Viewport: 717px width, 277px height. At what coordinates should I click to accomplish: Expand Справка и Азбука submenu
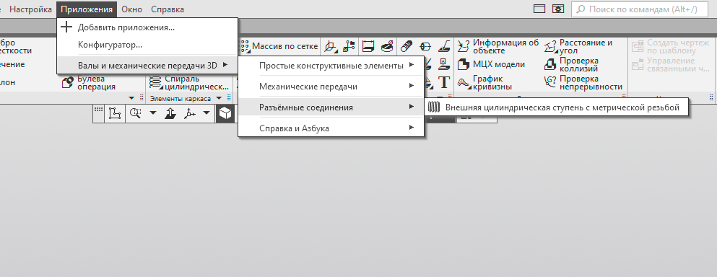(x=331, y=128)
